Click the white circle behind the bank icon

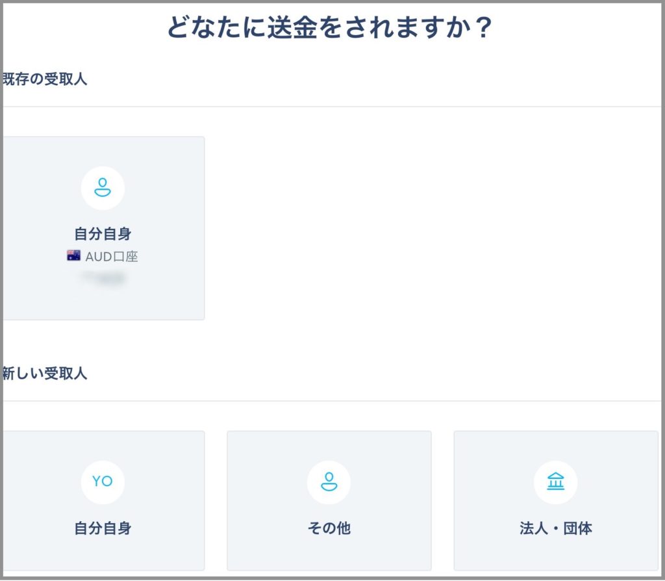[556, 482]
